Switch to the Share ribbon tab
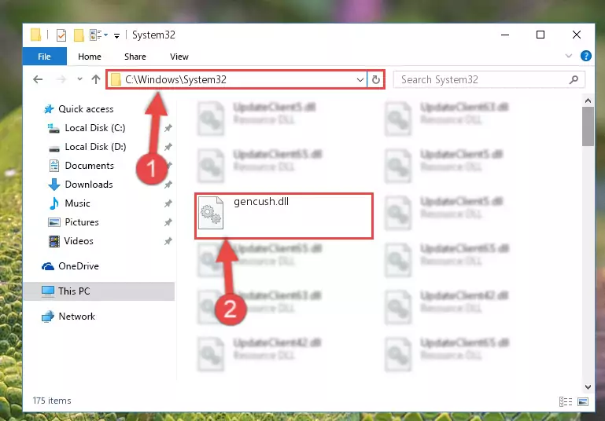 (135, 57)
